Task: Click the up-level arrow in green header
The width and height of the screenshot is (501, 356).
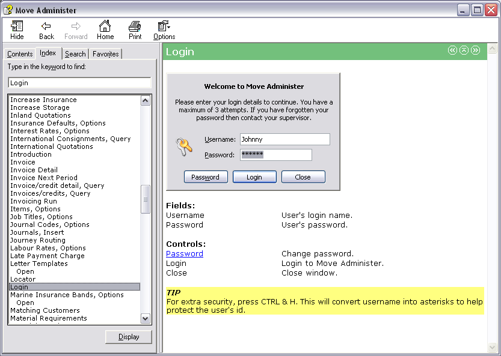Action: [464, 50]
